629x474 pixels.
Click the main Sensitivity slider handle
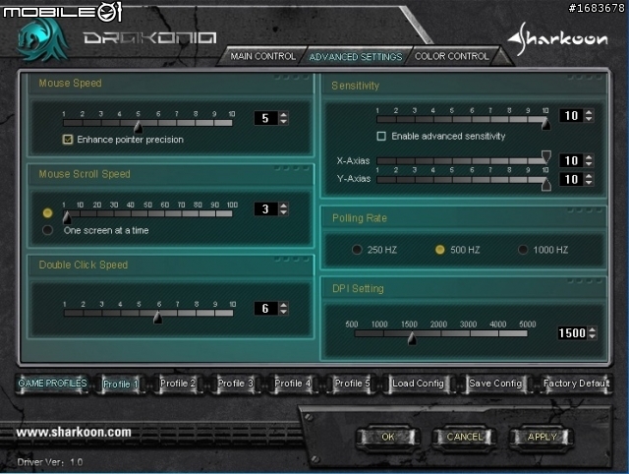546,123
